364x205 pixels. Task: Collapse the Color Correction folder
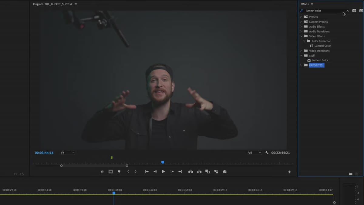point(304,41)
